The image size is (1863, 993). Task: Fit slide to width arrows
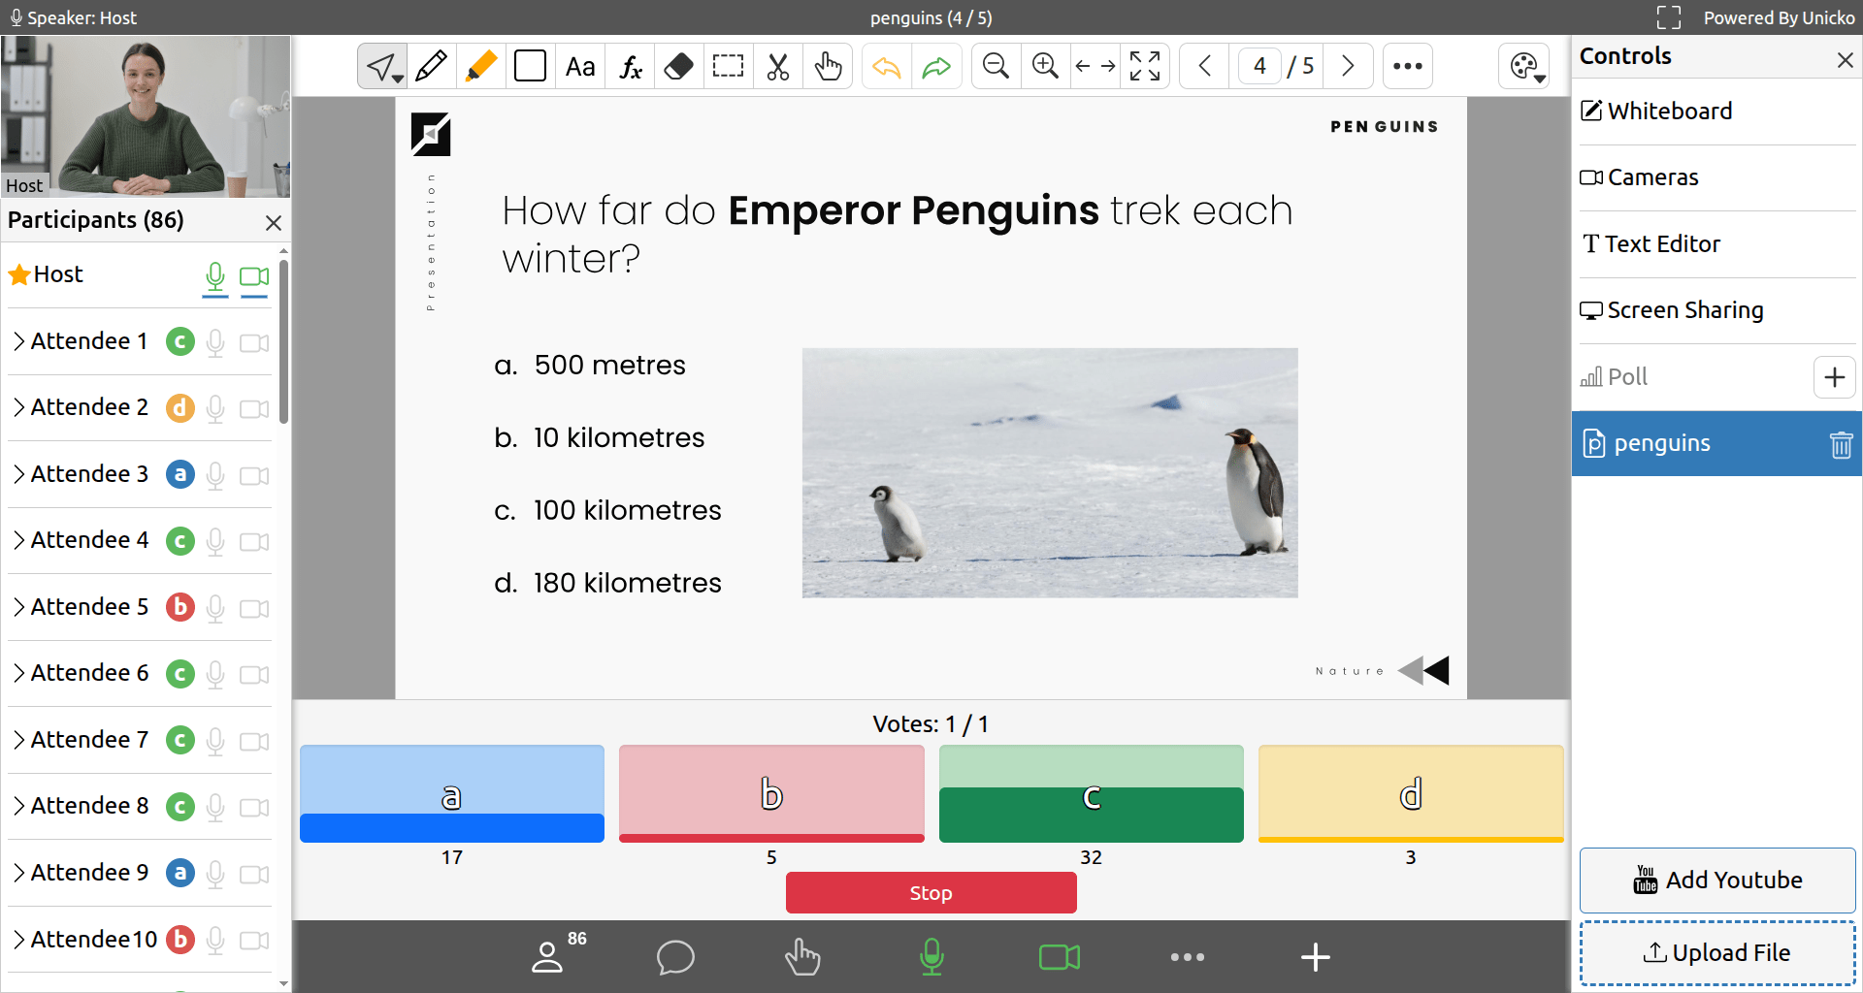click(1095, 66)
